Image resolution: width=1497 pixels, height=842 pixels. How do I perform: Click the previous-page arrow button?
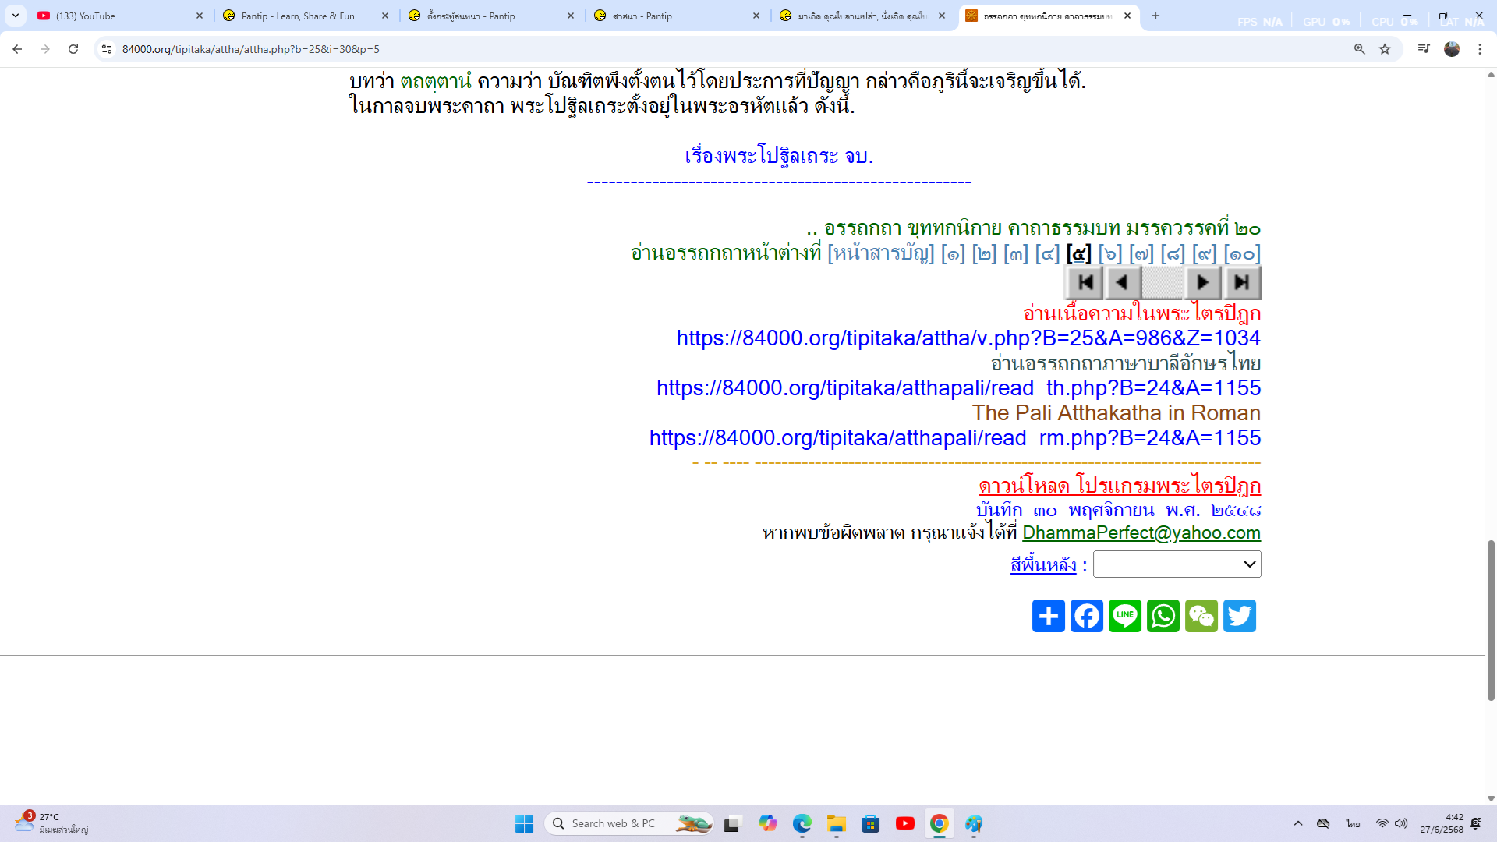coord(1123,282)
